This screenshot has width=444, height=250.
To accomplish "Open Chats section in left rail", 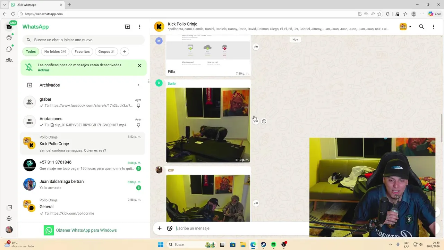I will [9, 27].
